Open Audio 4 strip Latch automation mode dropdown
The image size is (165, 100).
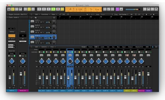tap(63, 52)
